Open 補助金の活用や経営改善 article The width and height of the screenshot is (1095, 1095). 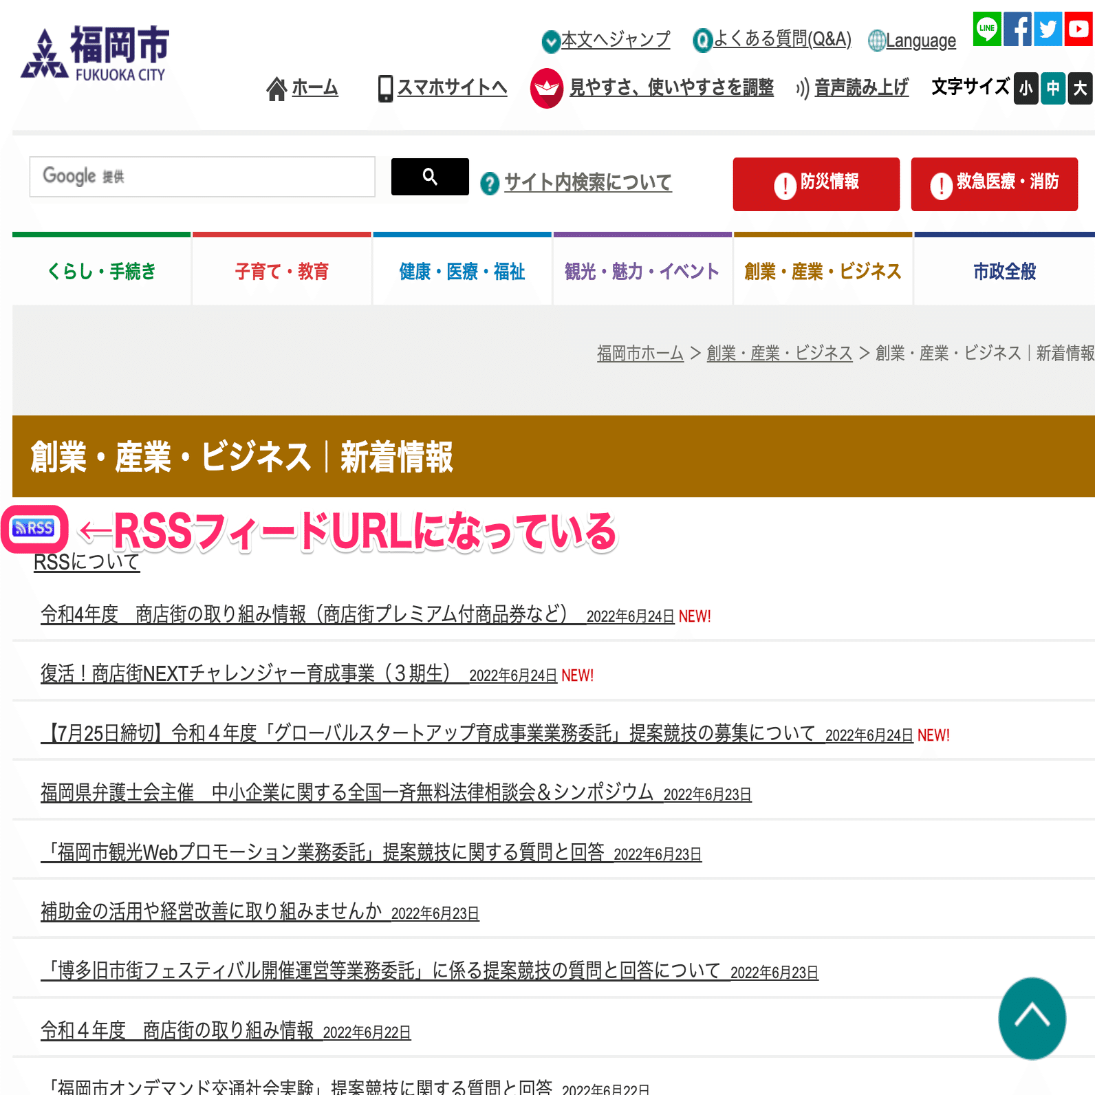[x=260, y=911]
